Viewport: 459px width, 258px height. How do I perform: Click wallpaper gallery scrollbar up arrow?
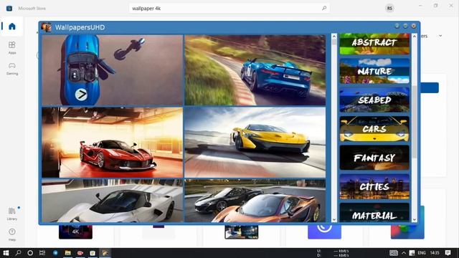pos(334,37)
